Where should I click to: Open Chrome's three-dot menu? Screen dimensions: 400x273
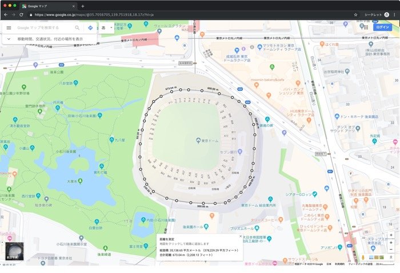coord(395,15)
